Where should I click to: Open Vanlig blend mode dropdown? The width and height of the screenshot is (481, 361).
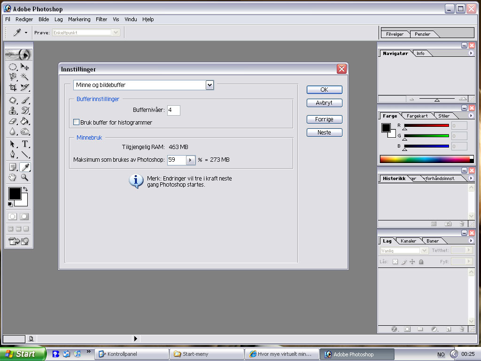424,251
